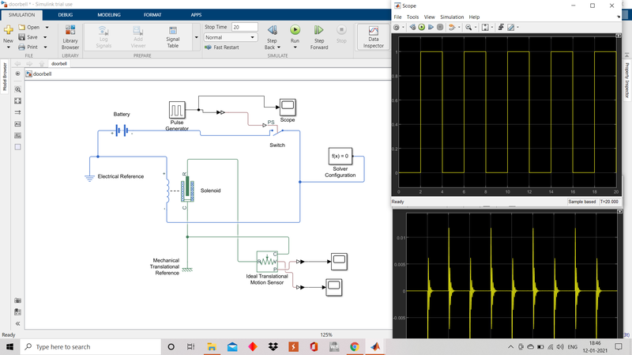Open Windows Start menu
632x355 pixels.
tap(9, 347)
